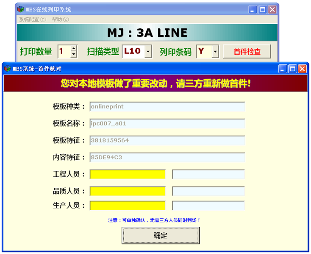Minimize the MES在线列印系统 main window

click(253, 9)
